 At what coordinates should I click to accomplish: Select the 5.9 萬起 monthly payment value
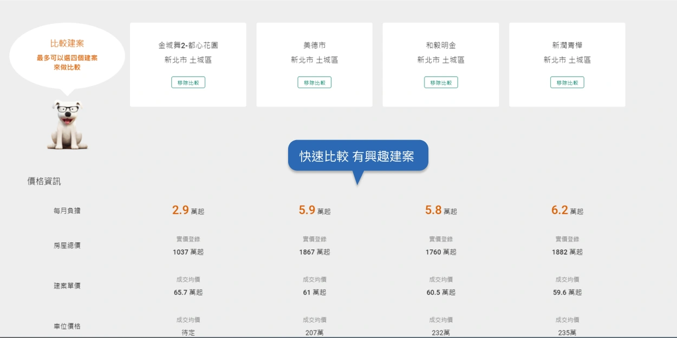314,210
